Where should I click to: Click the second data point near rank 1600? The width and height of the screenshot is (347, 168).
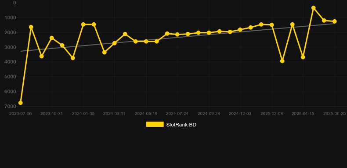pyautogui.click(x=31, y=27)
